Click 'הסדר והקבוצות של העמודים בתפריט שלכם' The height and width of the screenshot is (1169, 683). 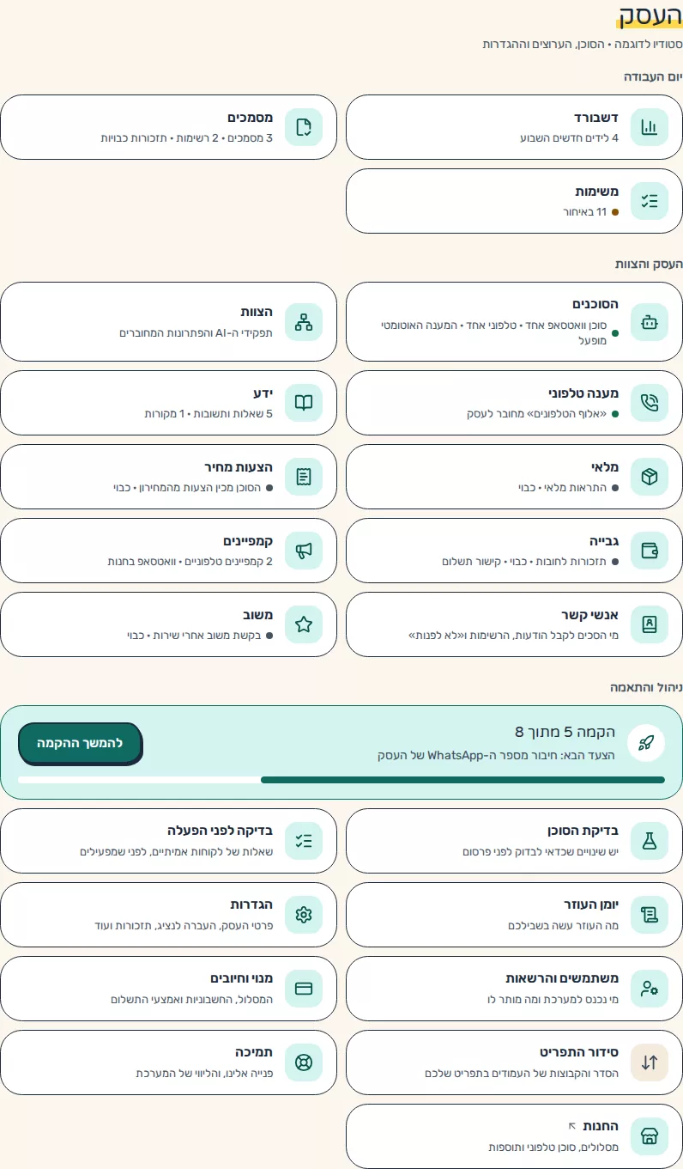tap(522, 1073)
